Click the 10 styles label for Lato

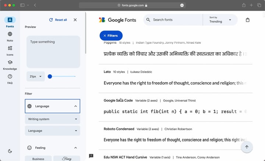pos(119,72)
